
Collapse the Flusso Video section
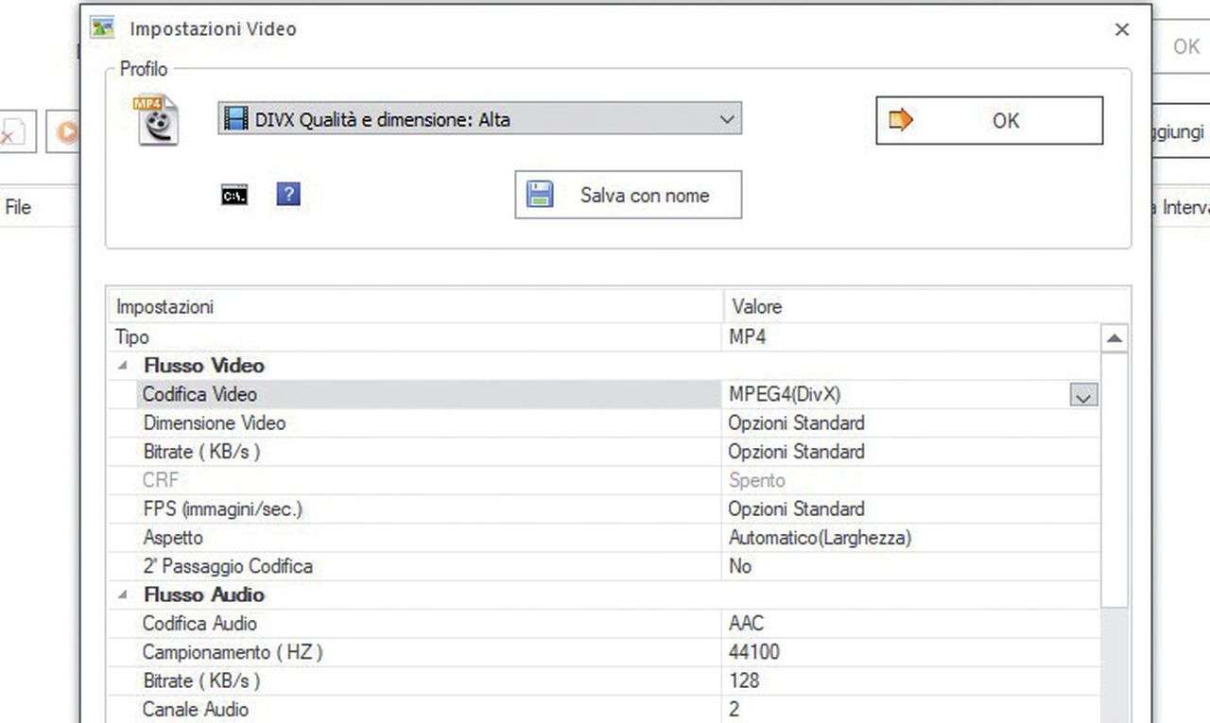[x=123, y=366]
